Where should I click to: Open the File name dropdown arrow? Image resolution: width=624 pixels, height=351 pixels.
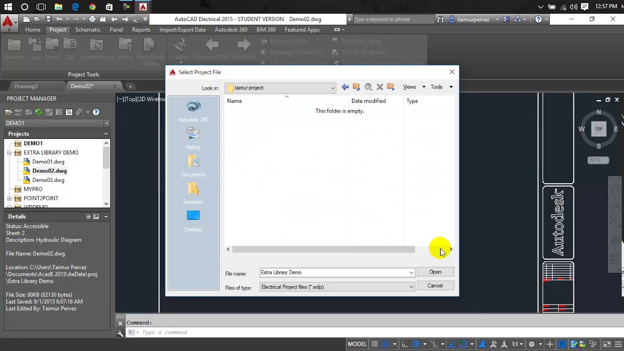click(x=411, y=273)
